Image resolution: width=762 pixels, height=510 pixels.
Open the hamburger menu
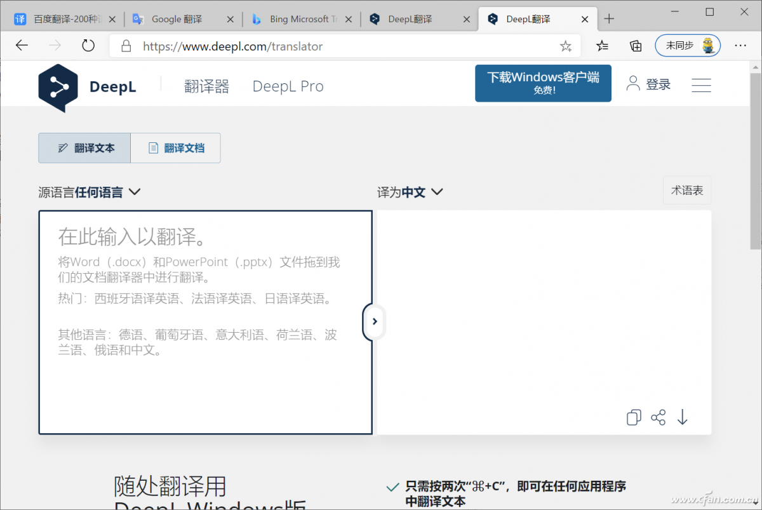pyautogui.click(x=701, y=84)
